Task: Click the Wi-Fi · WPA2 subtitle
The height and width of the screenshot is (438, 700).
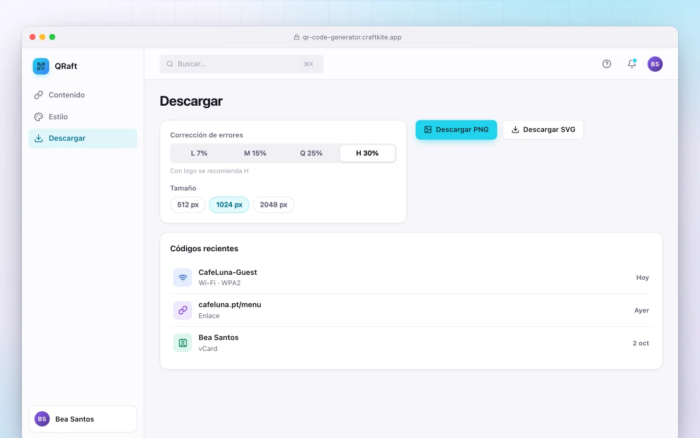Action: tap(219, 283)
